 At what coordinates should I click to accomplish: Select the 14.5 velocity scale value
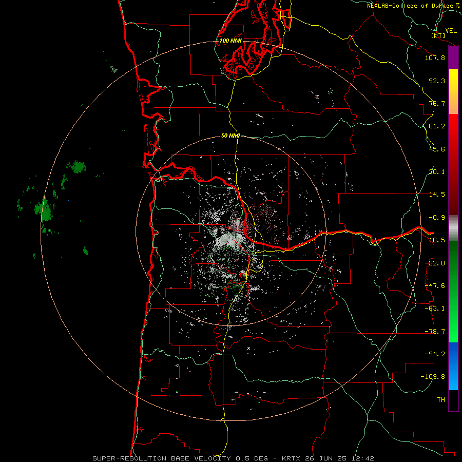(x=437, y=195)
